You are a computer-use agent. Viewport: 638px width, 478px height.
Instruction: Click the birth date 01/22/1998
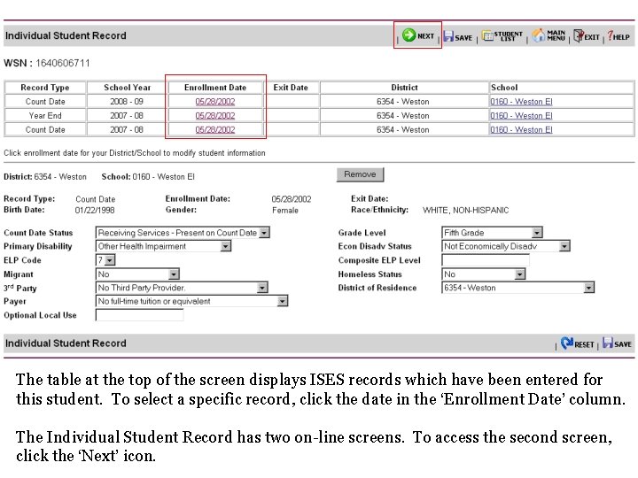click(95, 211)
